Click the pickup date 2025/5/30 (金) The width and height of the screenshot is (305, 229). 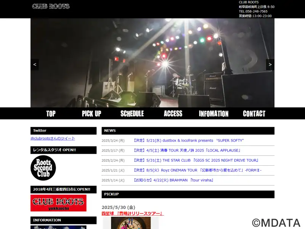[119, 207]
